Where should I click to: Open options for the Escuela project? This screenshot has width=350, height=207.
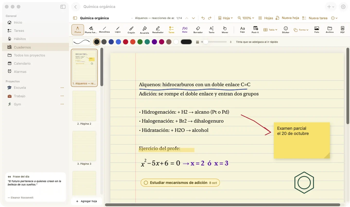(62, 88)
